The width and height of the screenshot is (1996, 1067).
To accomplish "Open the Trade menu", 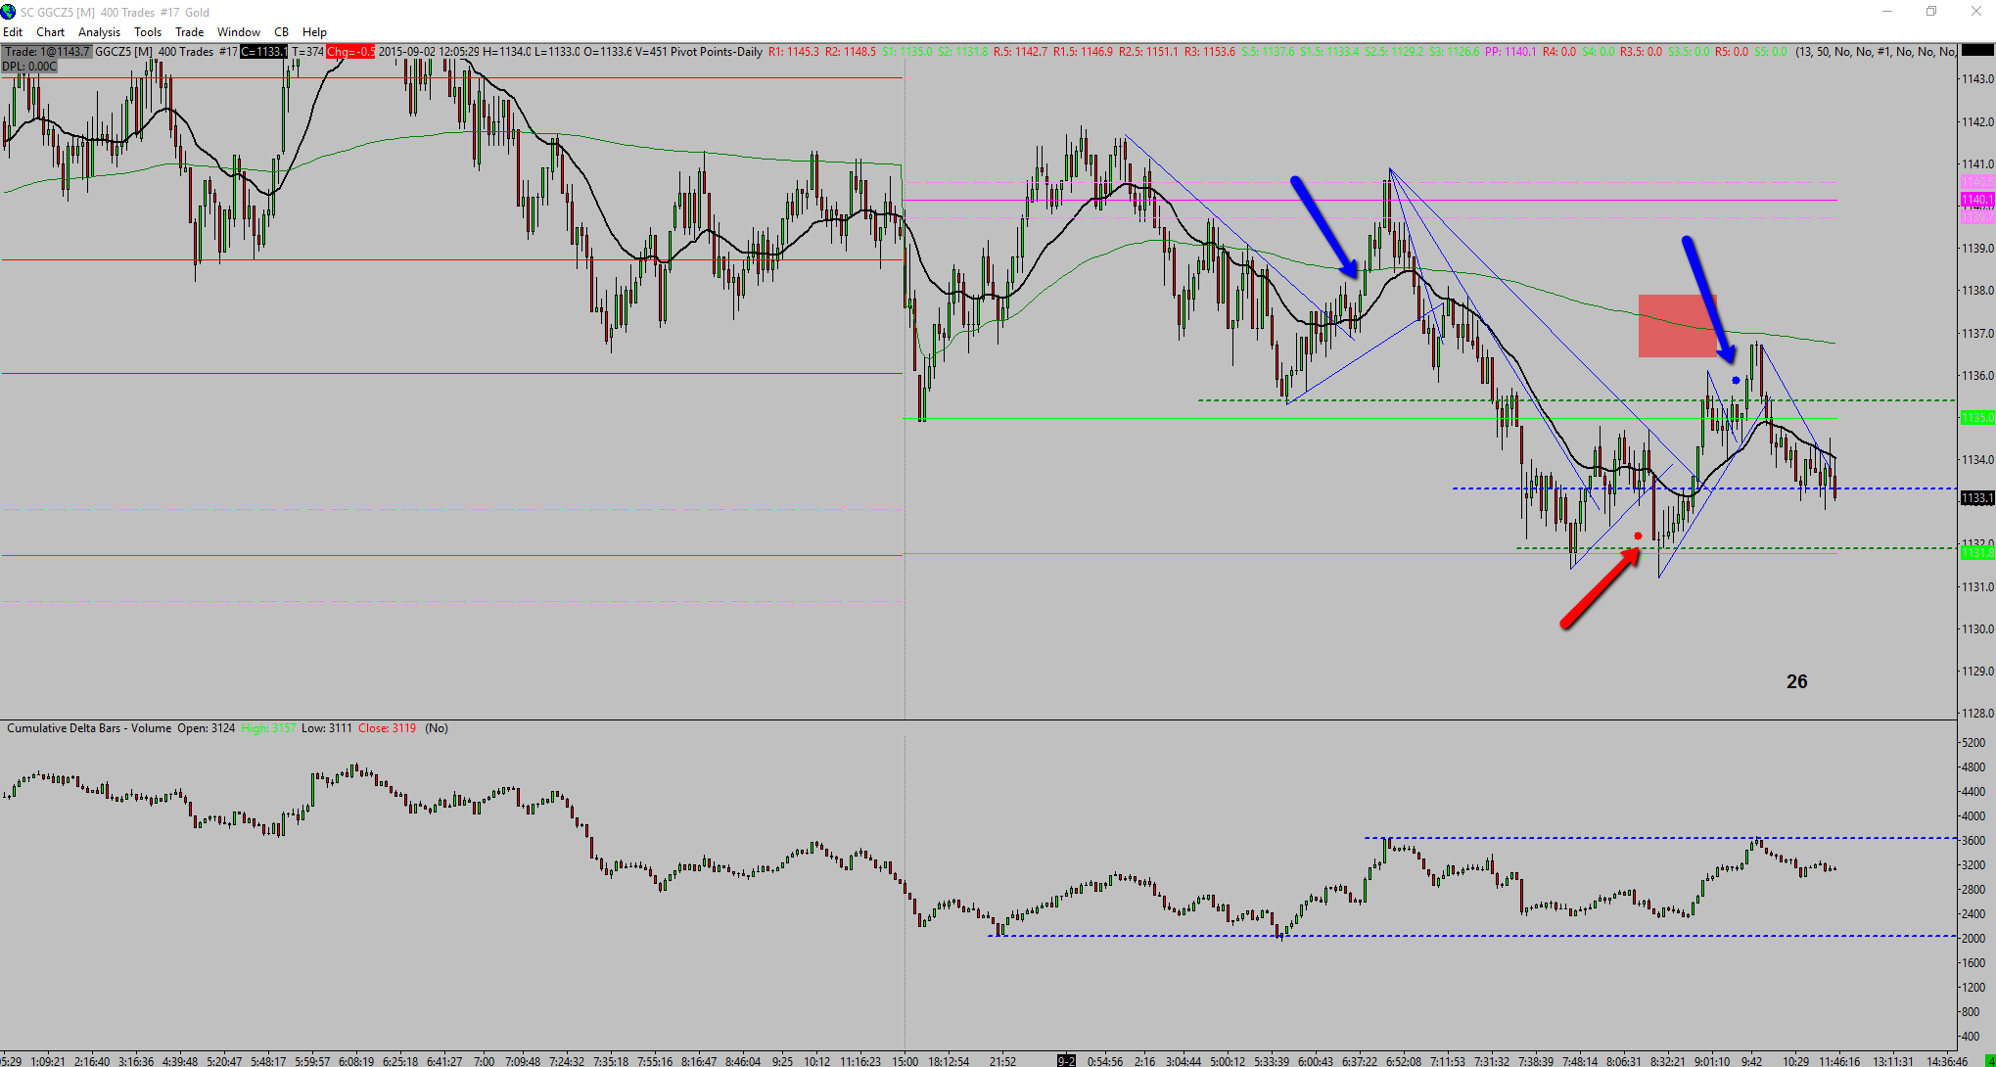I will point(189,32).
